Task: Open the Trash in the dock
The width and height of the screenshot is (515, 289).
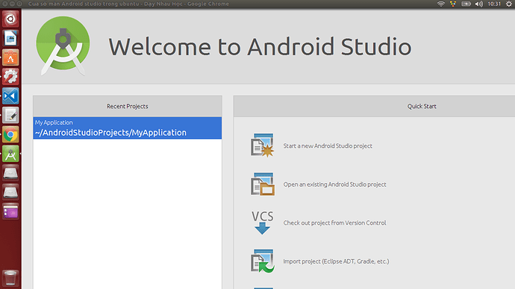Action: pyautogui.click(x=10, y=278)
